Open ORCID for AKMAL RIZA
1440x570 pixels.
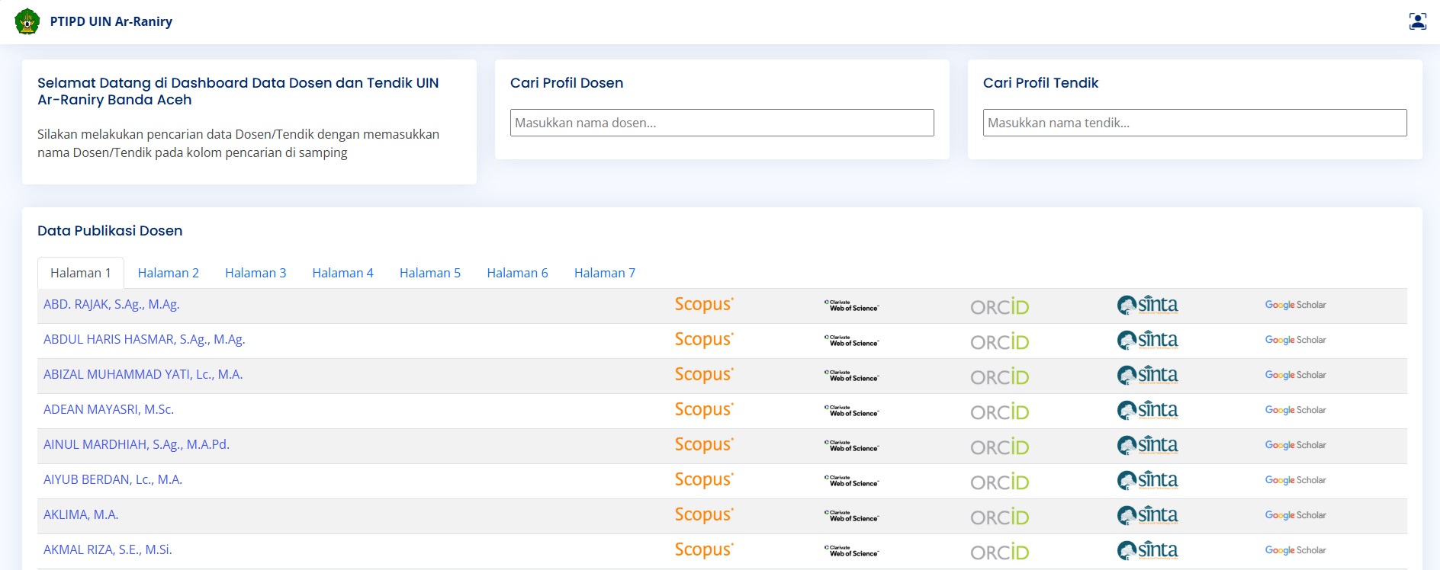(1000, 552)
